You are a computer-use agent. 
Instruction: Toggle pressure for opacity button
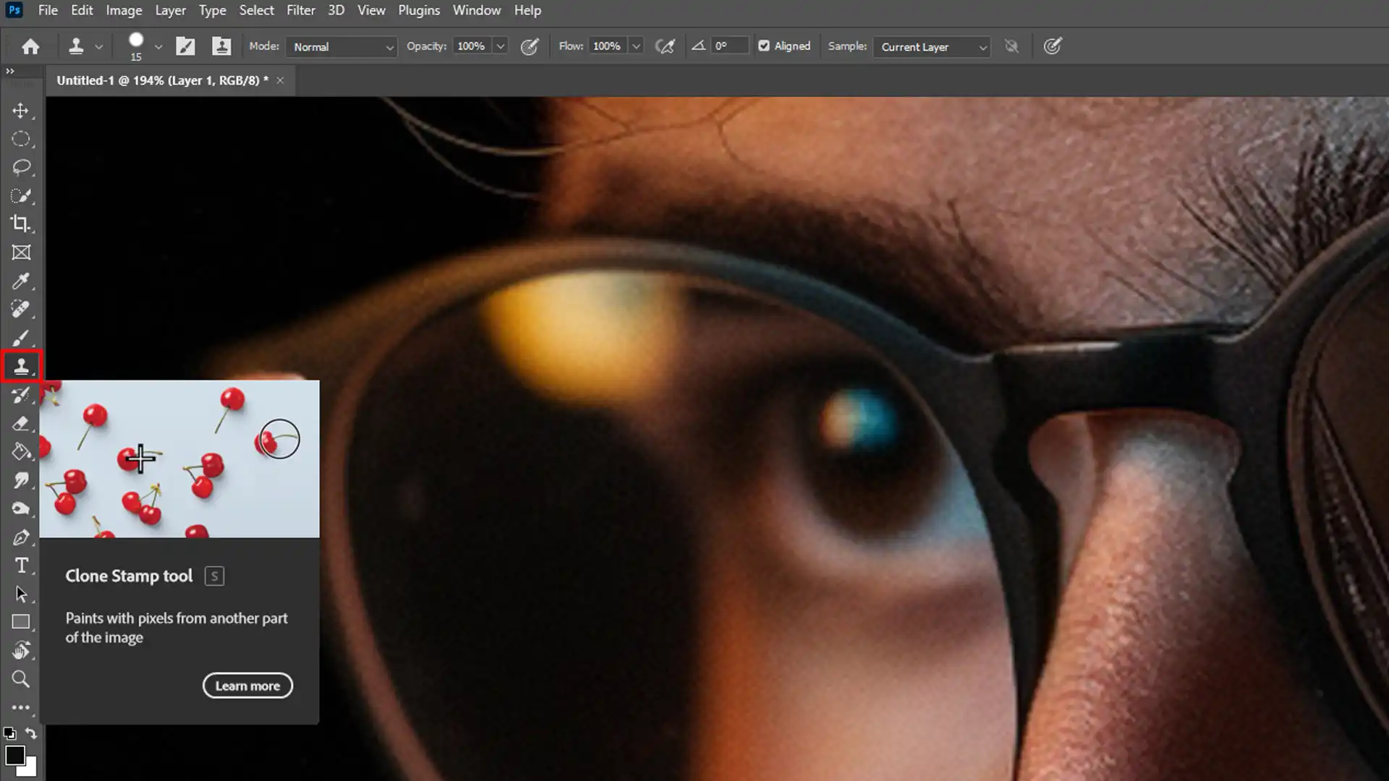530,47
